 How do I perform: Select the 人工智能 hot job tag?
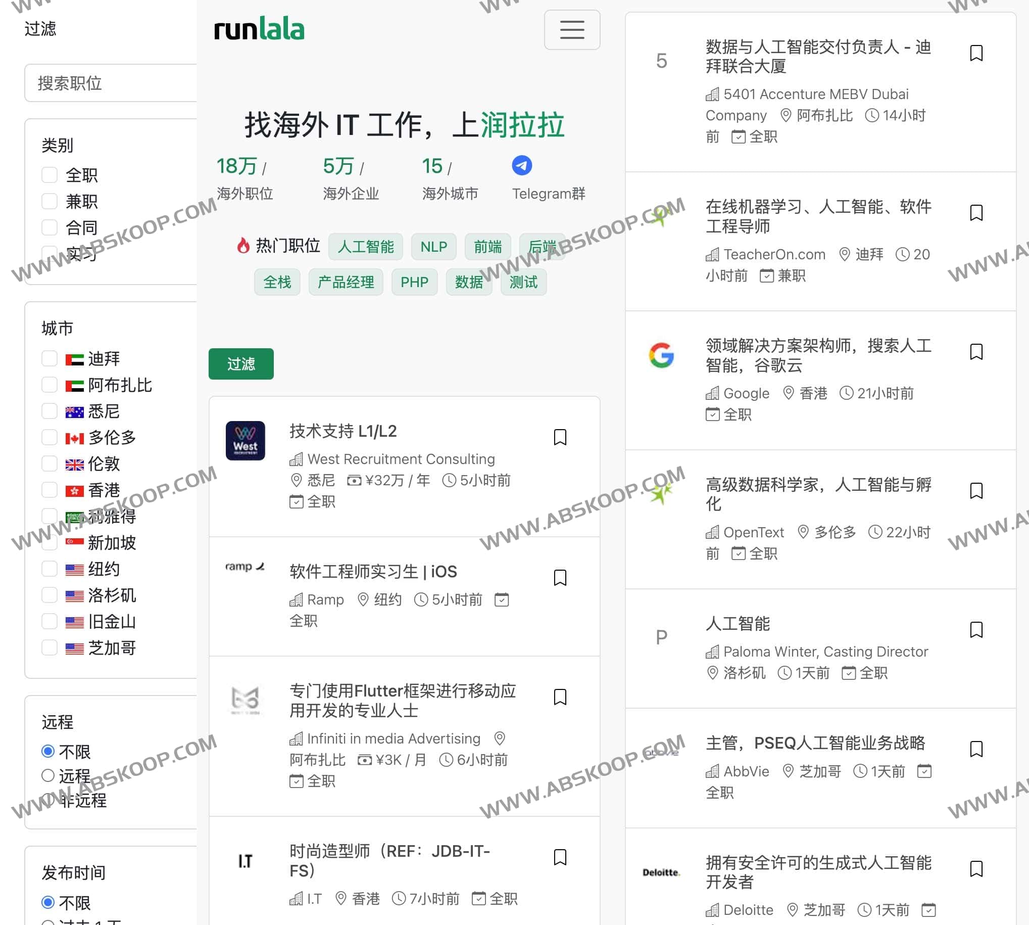coord(365,247)
